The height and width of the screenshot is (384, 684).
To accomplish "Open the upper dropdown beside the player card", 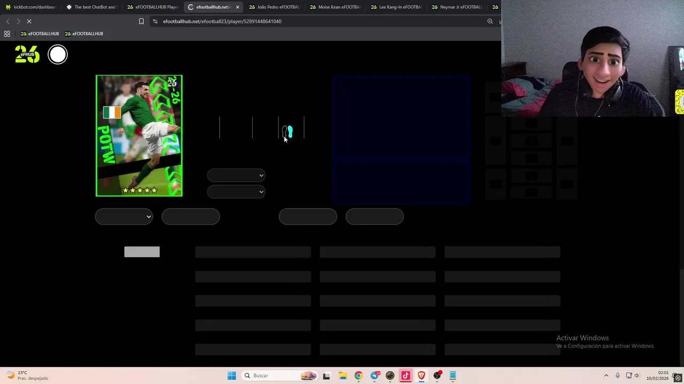I will pos(236,175).
